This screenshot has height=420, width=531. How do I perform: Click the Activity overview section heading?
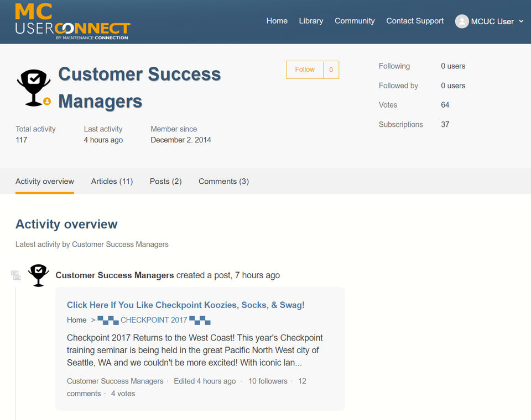(x=66, y=224)
